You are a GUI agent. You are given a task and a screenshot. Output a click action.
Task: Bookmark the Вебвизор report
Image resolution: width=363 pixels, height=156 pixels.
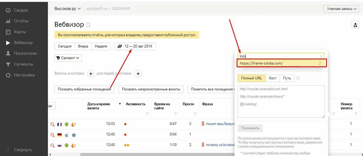[x=88, y=25]
